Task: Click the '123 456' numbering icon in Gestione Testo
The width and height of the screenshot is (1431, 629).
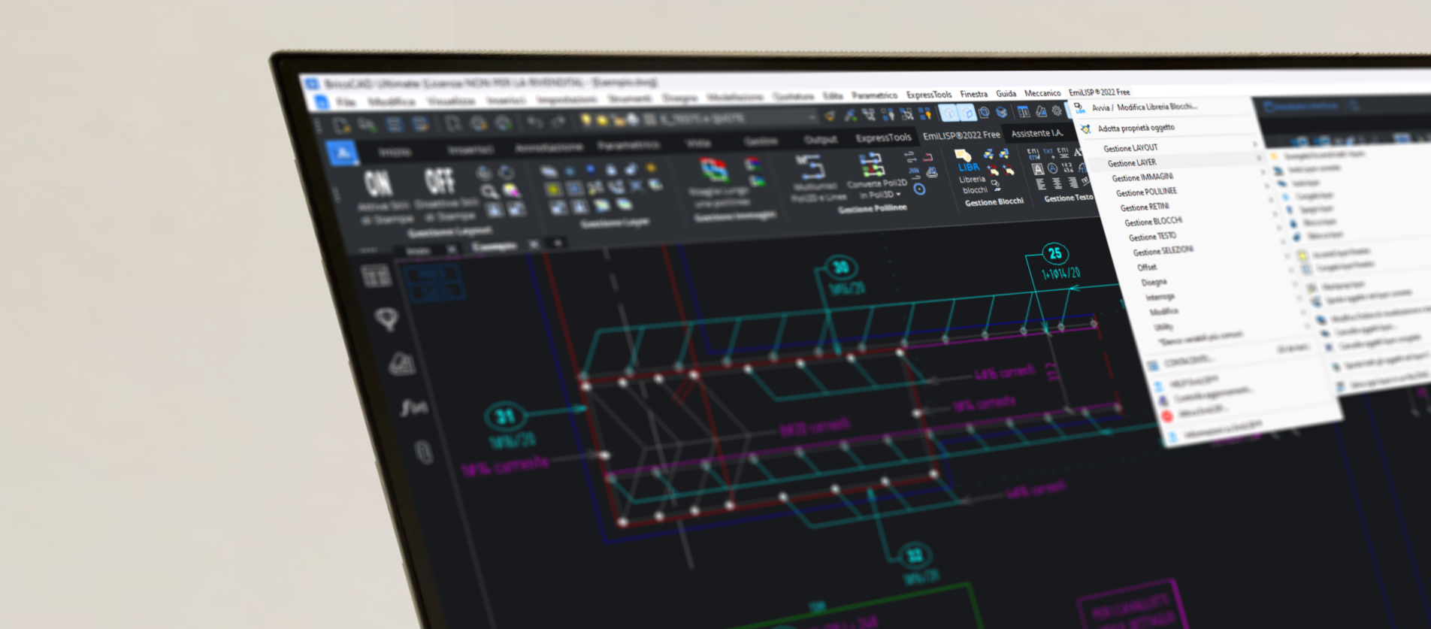Action: [1067, 168]
